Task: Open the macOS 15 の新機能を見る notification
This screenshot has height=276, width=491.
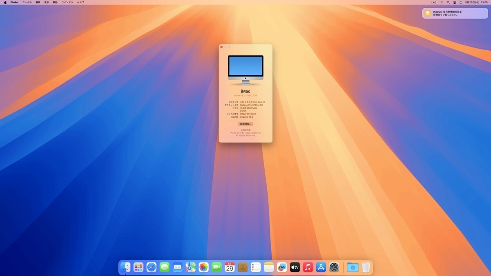Action: pyautogui.click(x=455, y=13)
